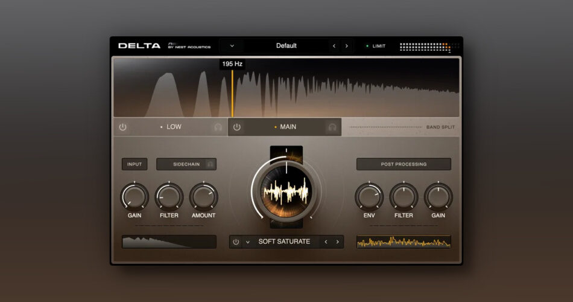Solo the MAIN band with headphones icon
This screenshot has width=573, height=302.
332,127
